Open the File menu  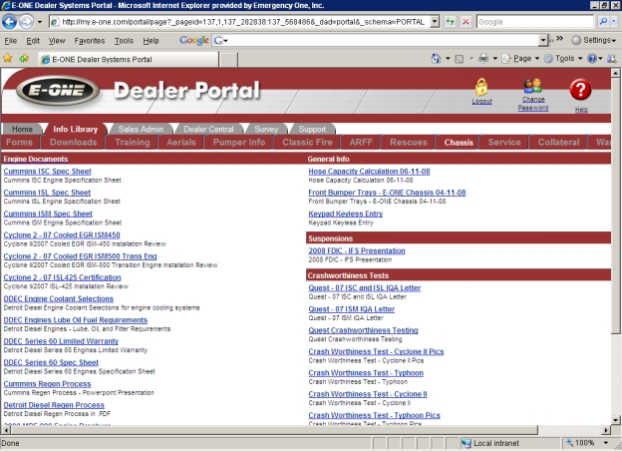coord(10,41)
